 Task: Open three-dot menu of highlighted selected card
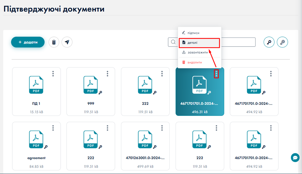tap(216, 74)
